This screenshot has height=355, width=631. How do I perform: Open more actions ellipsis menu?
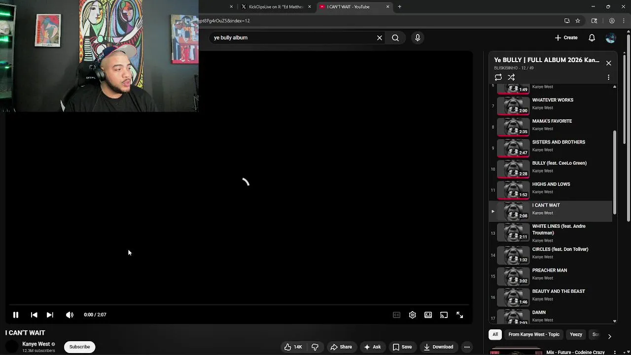click(467, 347)
